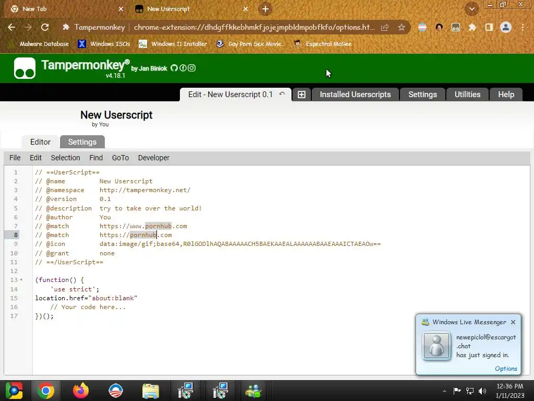
Task: Click Options in the Messenger notification
Action: [506, 369]
